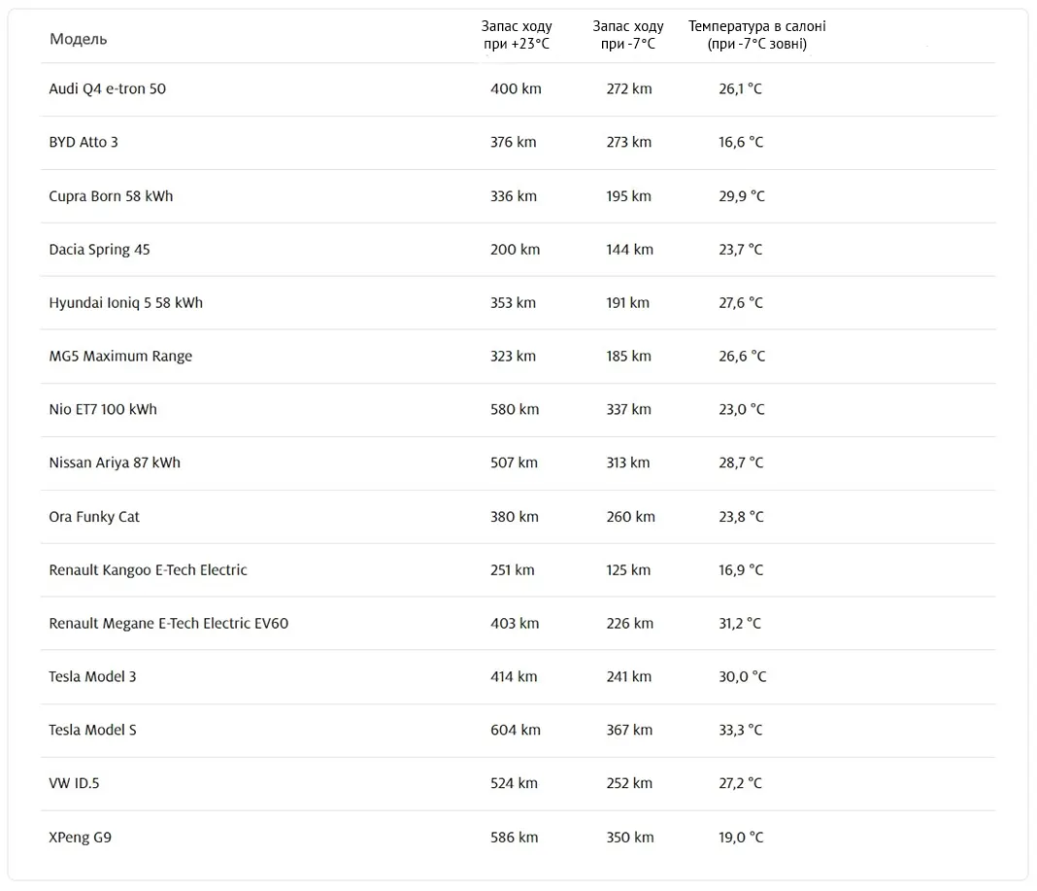Click the Dacia Spring 45 row
Viewport: 1037px width, 891px height.
point(518,250)
